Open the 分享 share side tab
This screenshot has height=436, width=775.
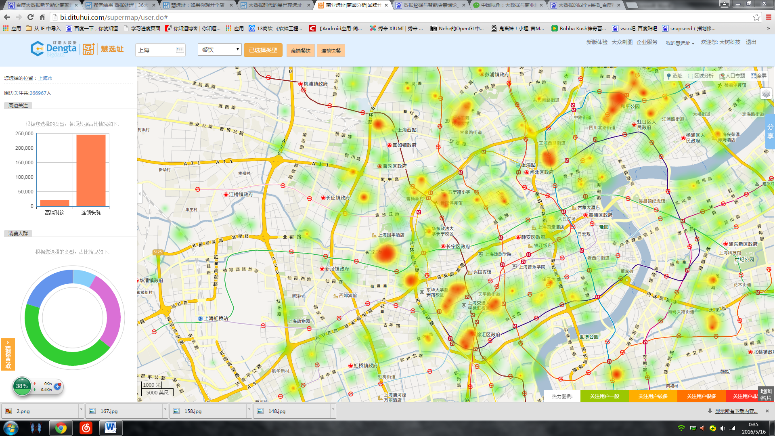(770, 132)
